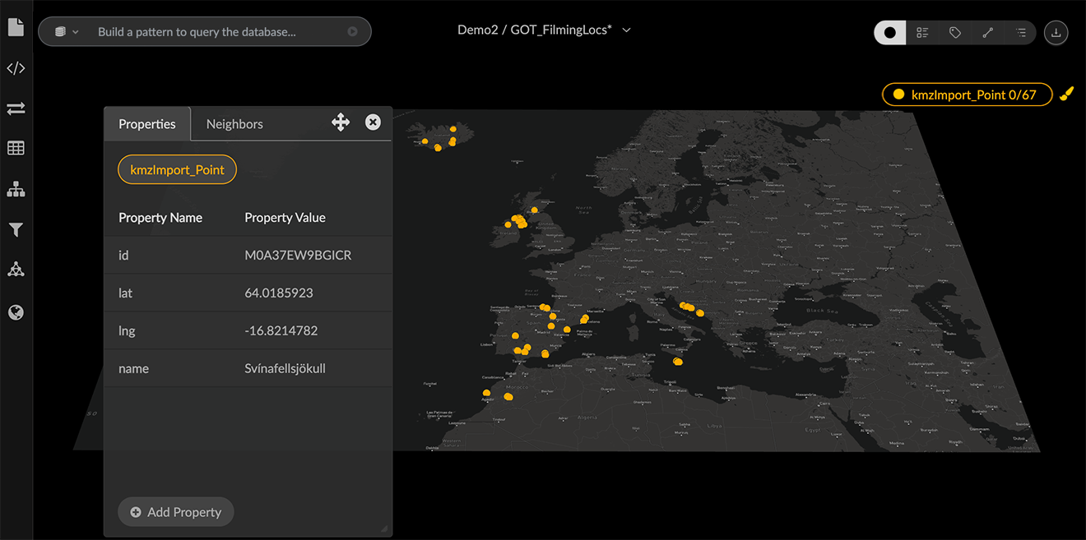Open the document icon in left sidebar
1086x540 pixels.
[16, 27]
